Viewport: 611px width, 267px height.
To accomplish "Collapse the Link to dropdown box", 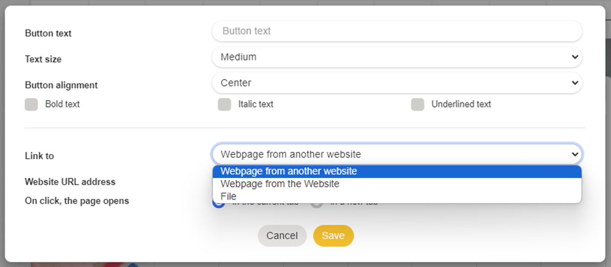I will [x=397, y=154].
